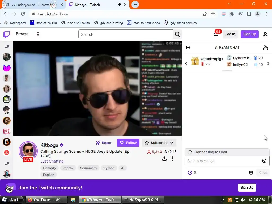The image size is (272, 204).
Task: Click Kitboga's LIVE profile avatar
Action: pyautogui.click(x=28, y=151)
